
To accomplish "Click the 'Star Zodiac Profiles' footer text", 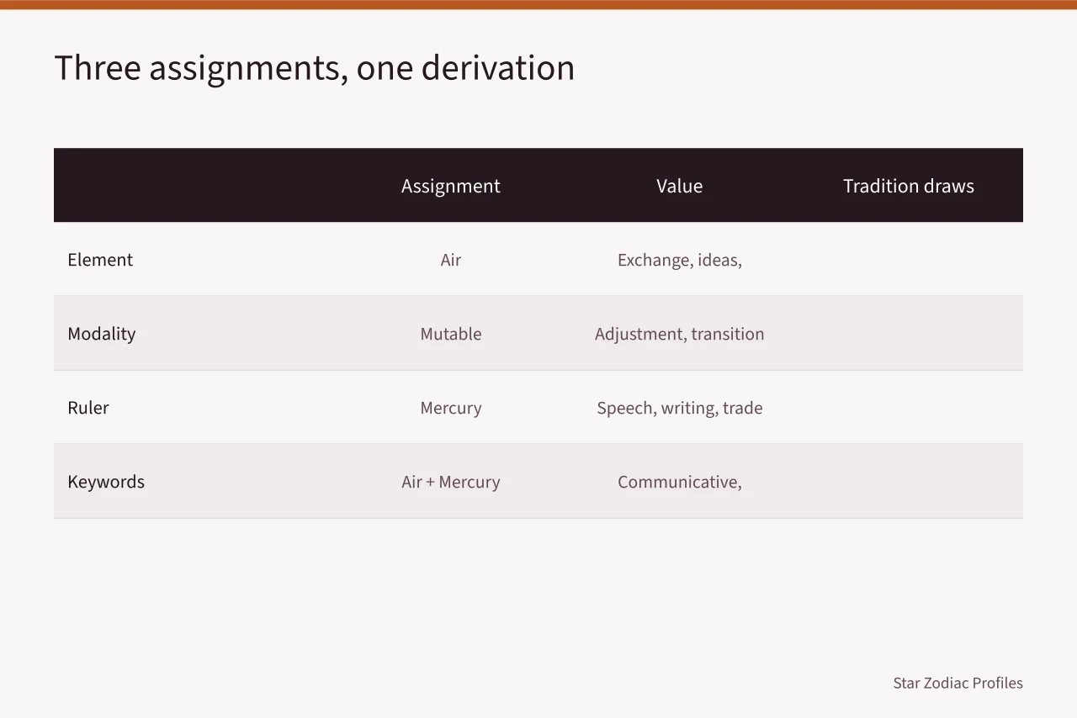I will click(958, 683).
